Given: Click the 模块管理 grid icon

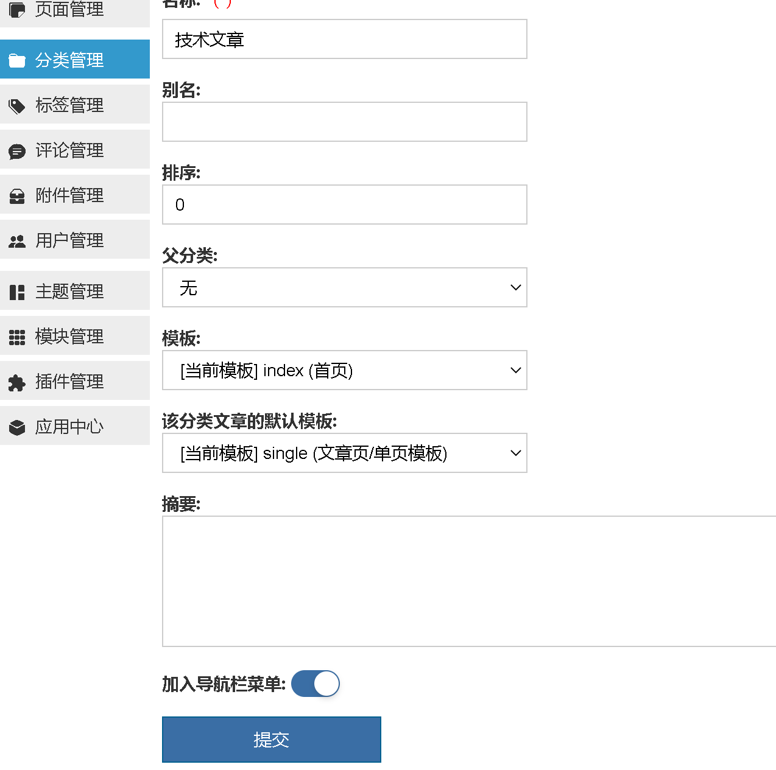Looking at the screenshot, I should point(17,337).
